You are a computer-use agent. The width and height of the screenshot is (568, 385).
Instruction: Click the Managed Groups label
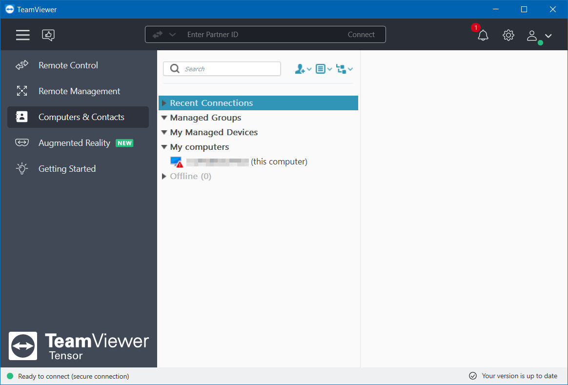pyautogui.click(x=205, y=118)
